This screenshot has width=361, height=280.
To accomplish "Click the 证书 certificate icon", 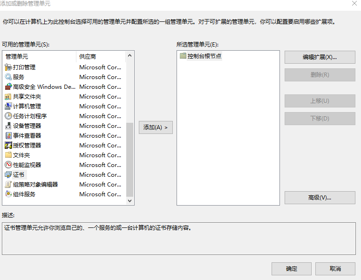I will click(x=8, y=175).
